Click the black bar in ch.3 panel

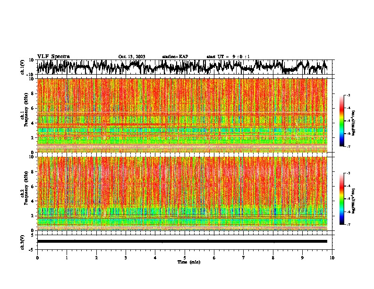click(x=182, y=241)
